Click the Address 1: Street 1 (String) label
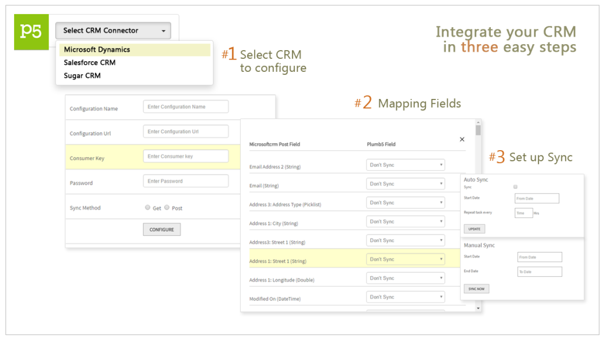604x341 pixels. (x=278, y=261)
